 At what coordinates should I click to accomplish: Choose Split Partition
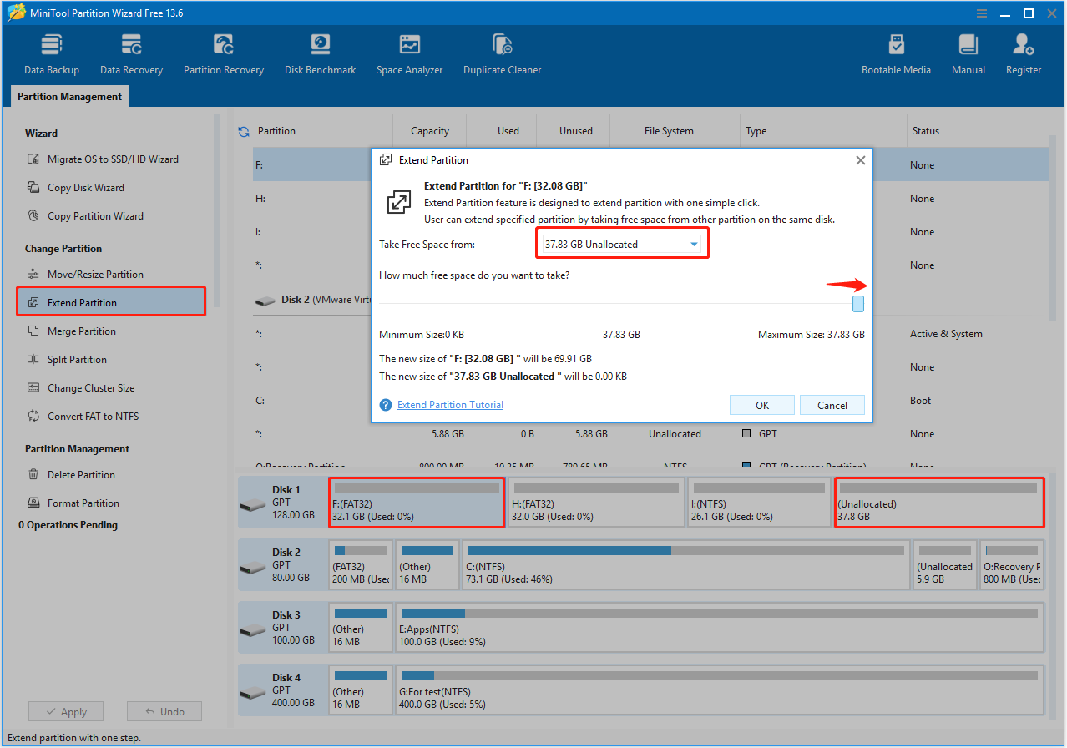67,360
